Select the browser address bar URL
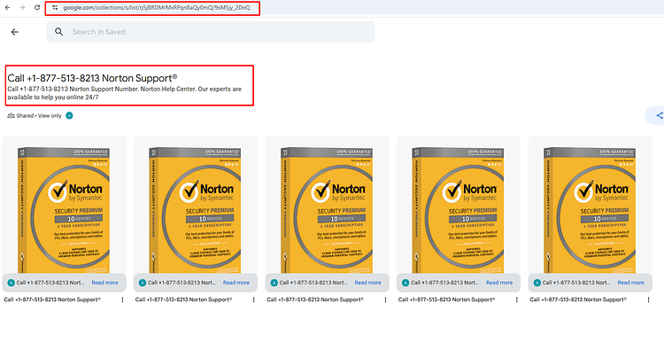 (157, 8)
